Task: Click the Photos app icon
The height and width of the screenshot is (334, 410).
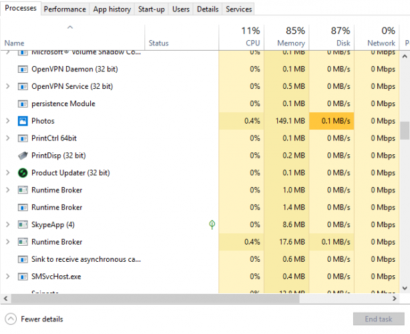Action: click(x=23, y=121)
